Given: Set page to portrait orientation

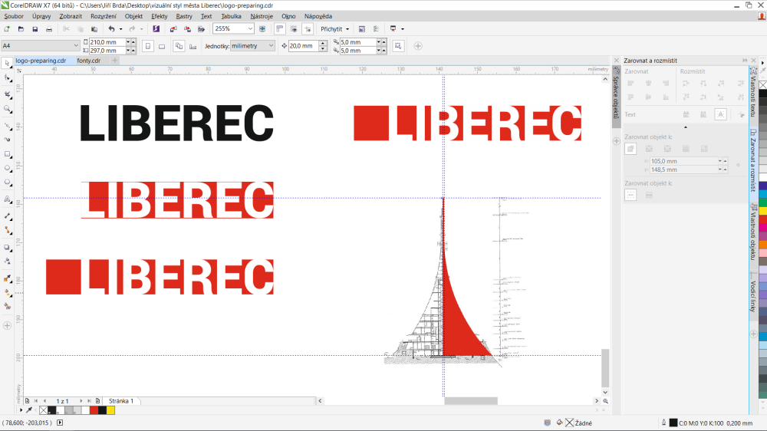Looking at the screenshot, I should [x=148, y=46].
